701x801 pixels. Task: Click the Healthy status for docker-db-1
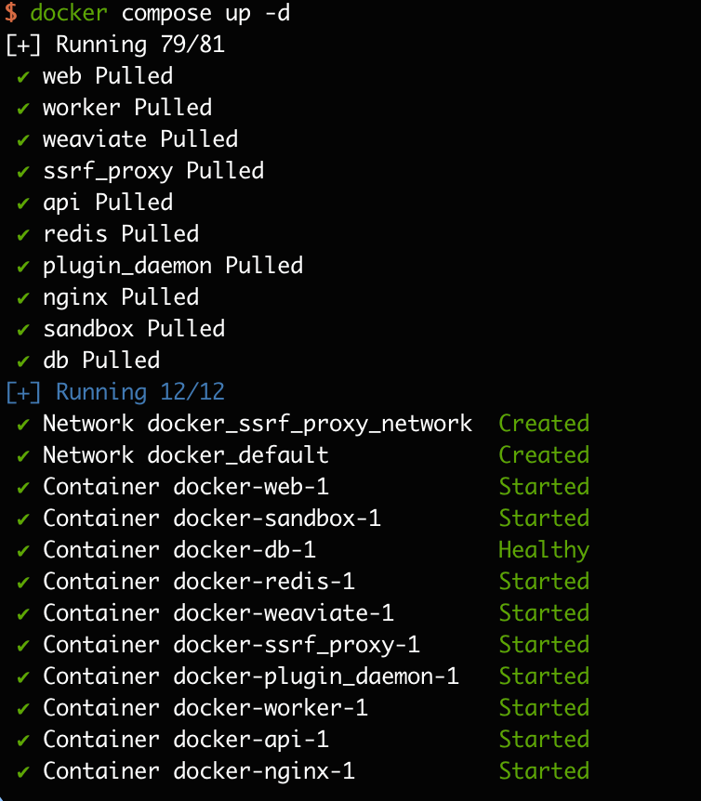tap(544, 550)
